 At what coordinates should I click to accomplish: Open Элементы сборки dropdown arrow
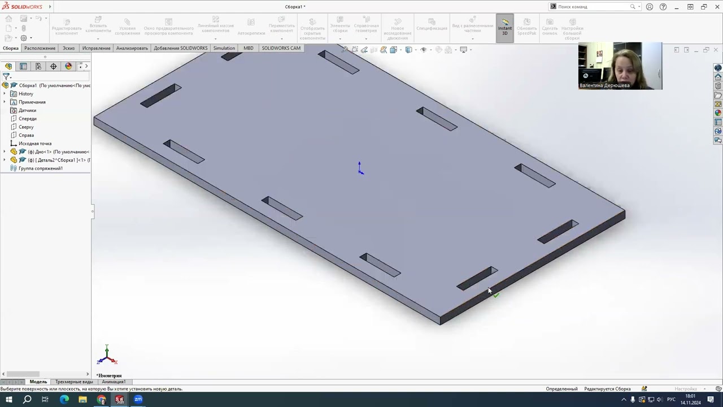tap(340, 38)
